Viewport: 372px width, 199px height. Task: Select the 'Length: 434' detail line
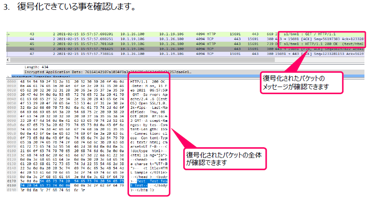coord(36,67)
